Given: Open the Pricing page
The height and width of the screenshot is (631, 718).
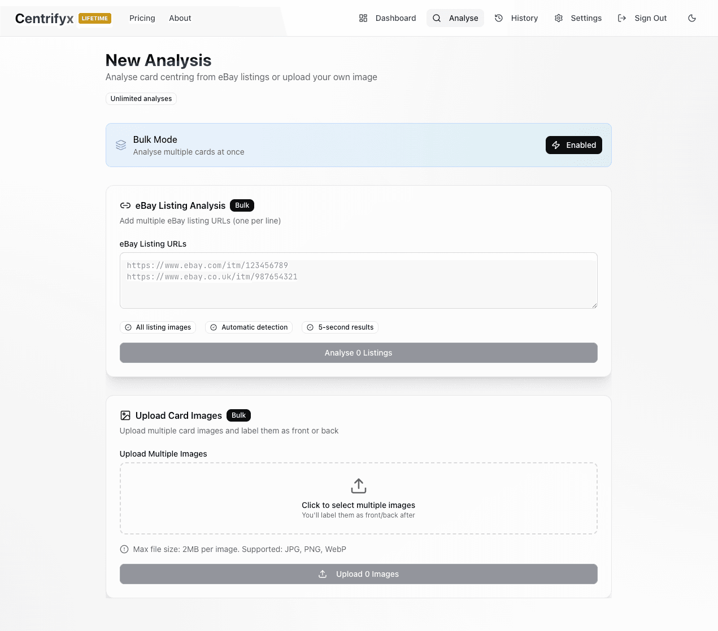Looking at the screenshot, I should point(142,18).
